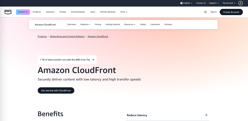Open the Customers tab
The height and width of the screenshot is (121, 248).
coord(155,25)
